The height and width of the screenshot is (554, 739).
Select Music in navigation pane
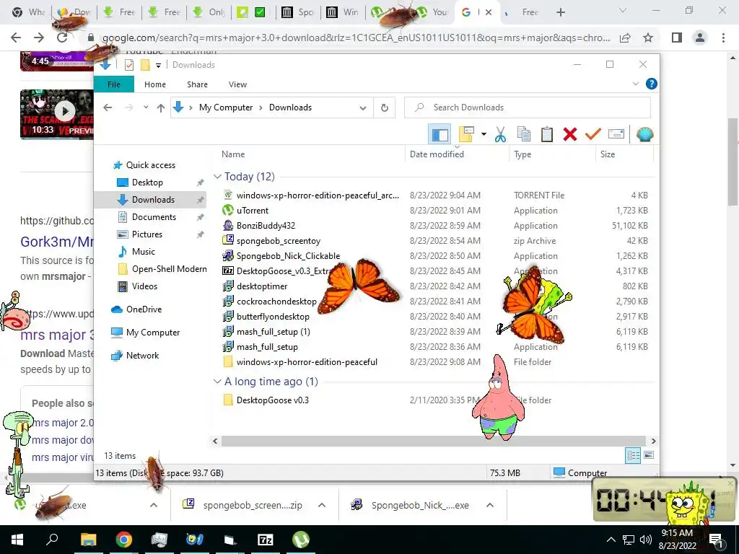point(136,252)
